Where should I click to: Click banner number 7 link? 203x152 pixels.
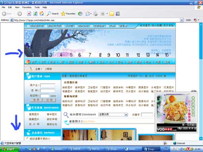[90, 55]
